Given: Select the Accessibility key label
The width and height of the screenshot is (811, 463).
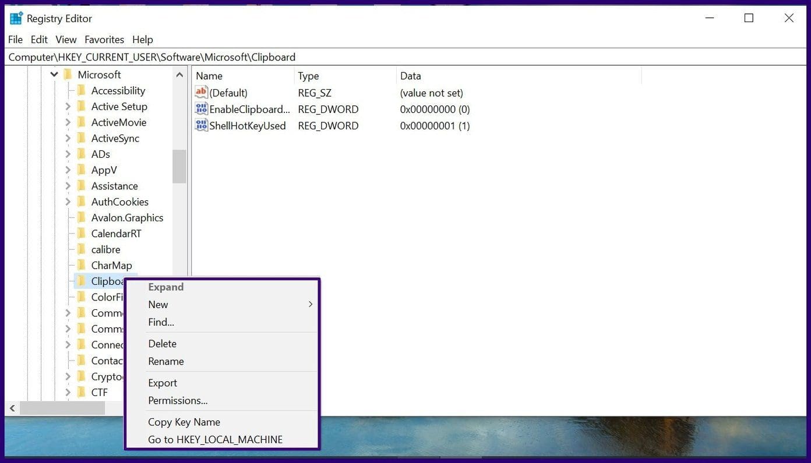Looking at the screenshot, I should click(118, 90).
